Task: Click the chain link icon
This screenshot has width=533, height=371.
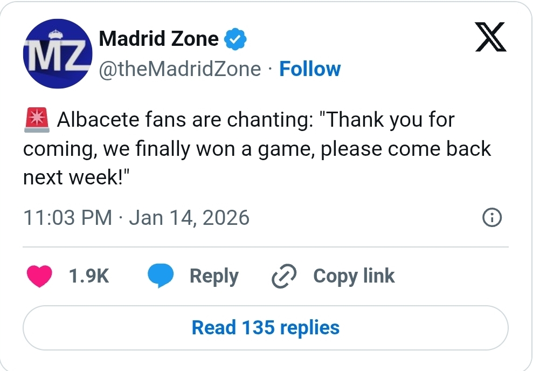Action: click(x=285, y=277)
